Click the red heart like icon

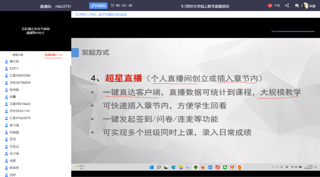(x=270, y=6)
